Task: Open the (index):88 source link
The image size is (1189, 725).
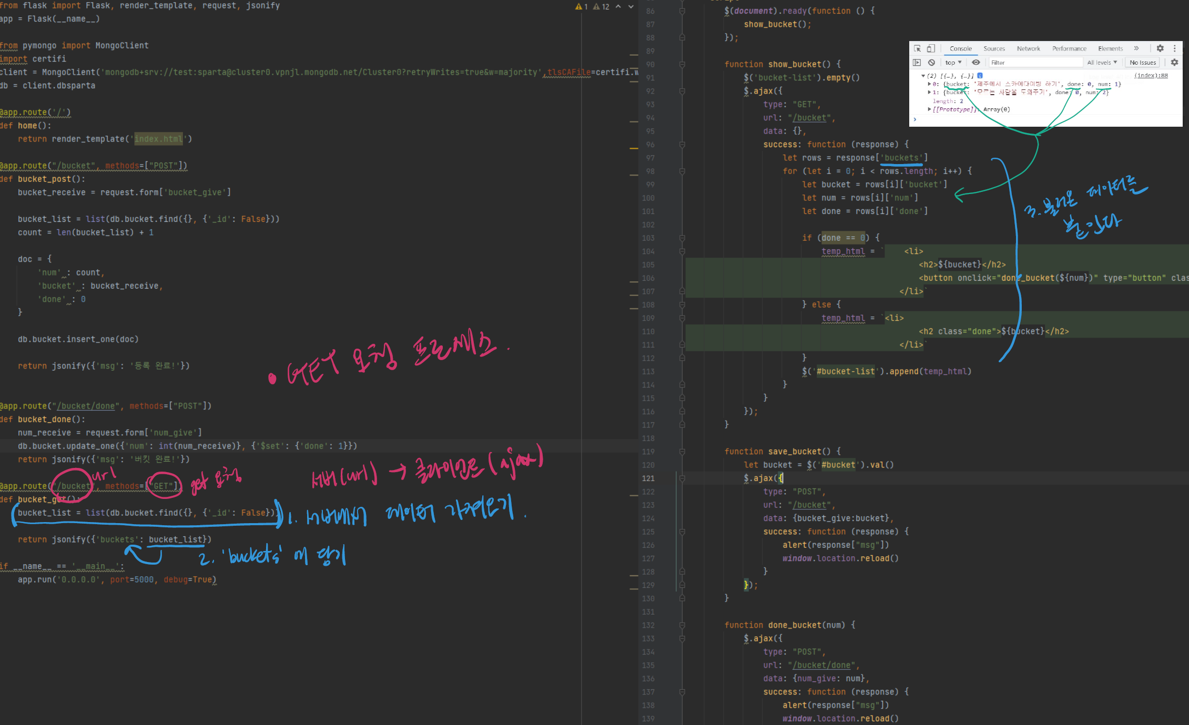Action: (1151, 76)
